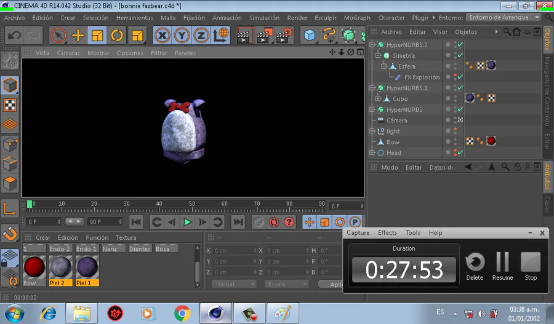Switch to the Atributos side tab
Screen dimensions: 554x324
[547, 176]
